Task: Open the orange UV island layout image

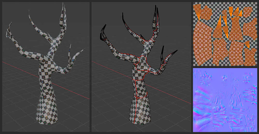Action: tap(225, 34)
